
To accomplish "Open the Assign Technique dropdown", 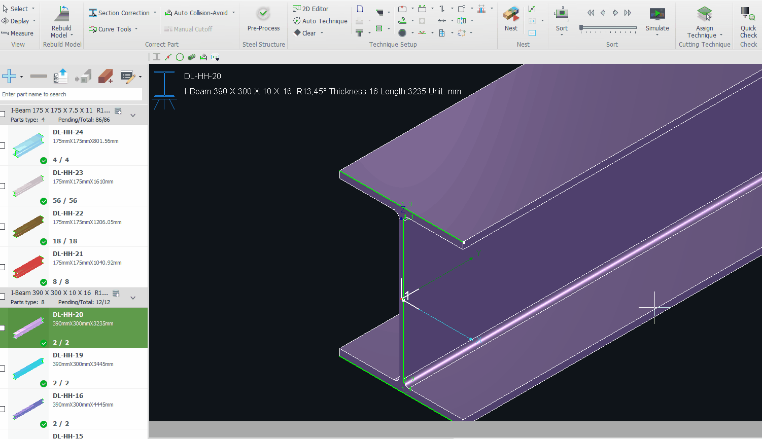I will (721, 35).
